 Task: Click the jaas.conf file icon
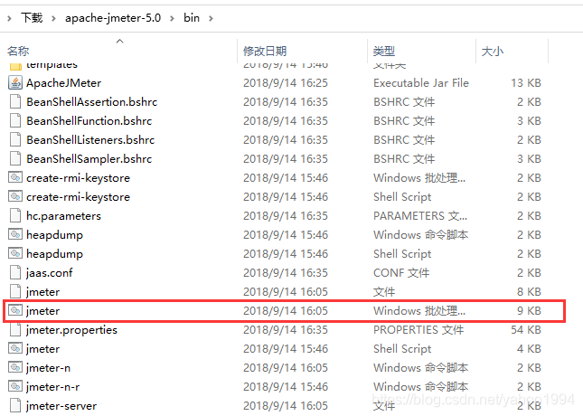(15, 272)
